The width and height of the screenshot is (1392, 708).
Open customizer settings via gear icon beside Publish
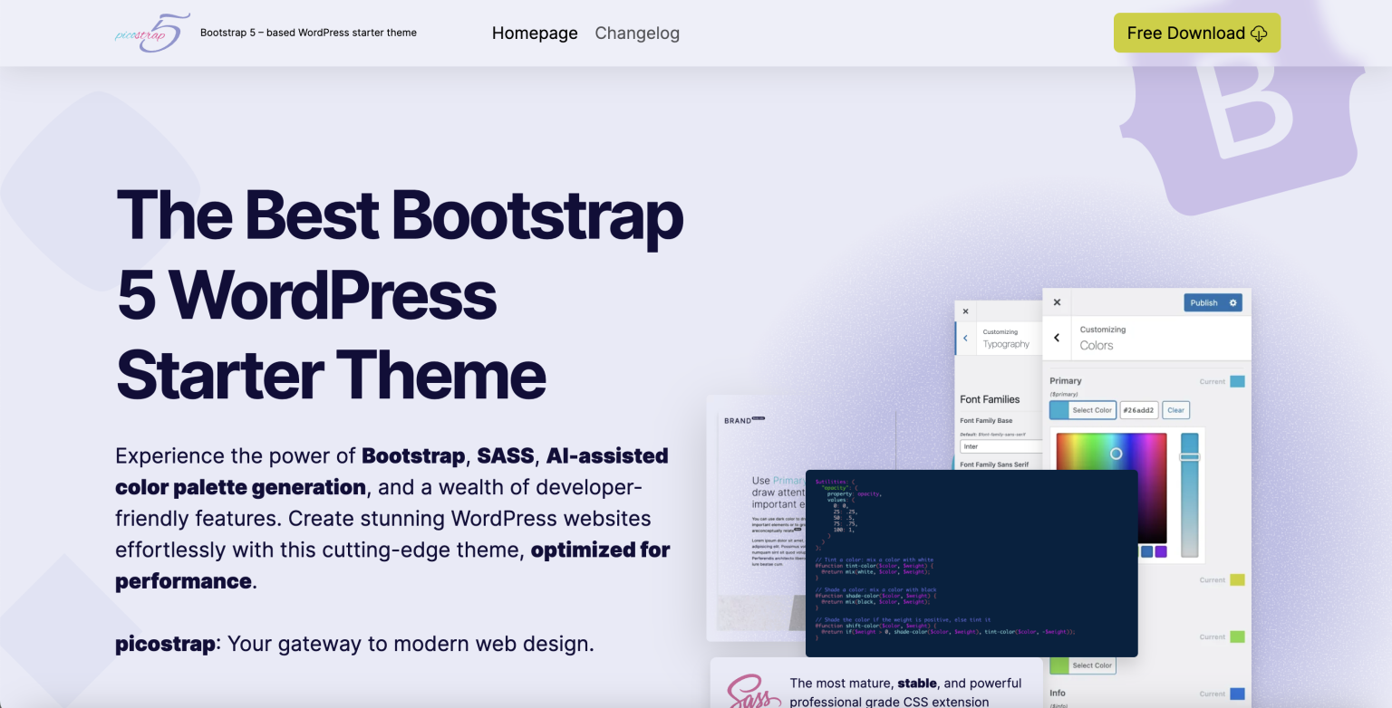(1232, 302)
